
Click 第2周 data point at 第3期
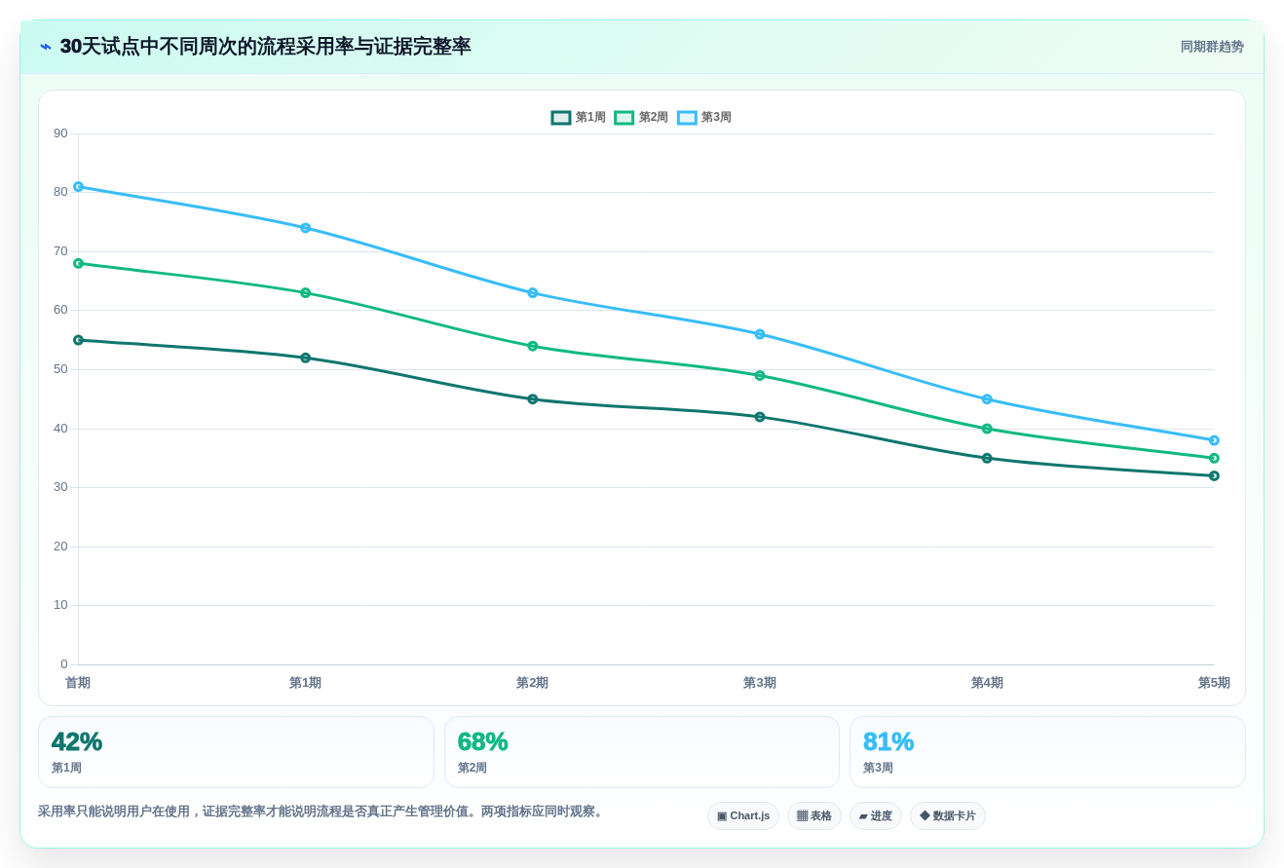point(760,375)
